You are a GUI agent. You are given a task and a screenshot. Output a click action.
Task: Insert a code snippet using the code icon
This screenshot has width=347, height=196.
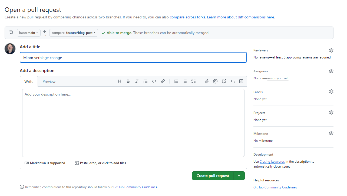click(154, 81)
